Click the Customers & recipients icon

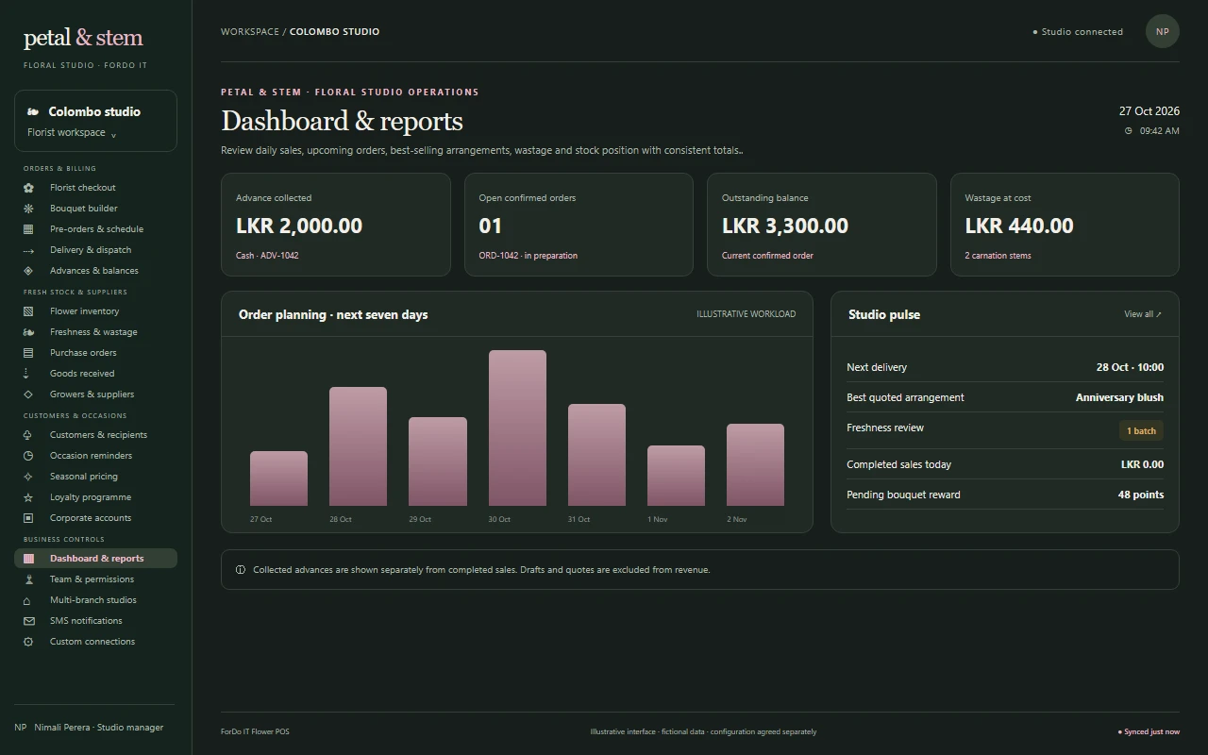click(28, 435)
